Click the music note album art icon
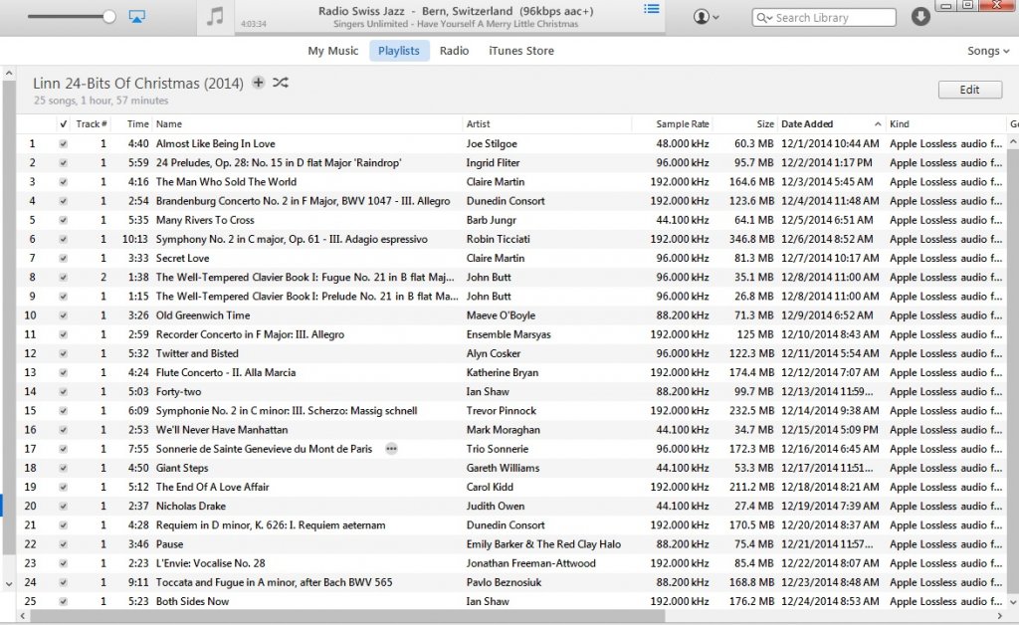The height and width of the screenshot is (625, 1019). 215,17
